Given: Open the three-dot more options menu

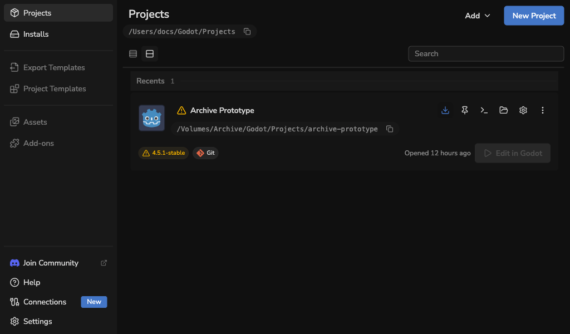Looking at the screenshot, I should click(542, 110).
